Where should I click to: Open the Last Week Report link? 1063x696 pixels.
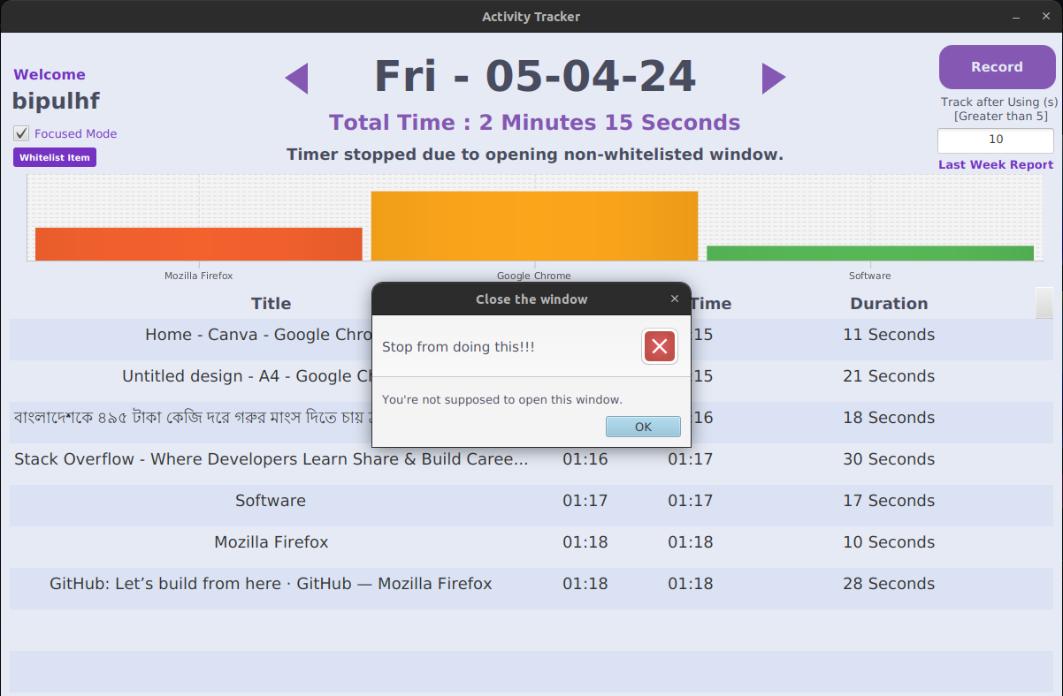pos(996,164)
